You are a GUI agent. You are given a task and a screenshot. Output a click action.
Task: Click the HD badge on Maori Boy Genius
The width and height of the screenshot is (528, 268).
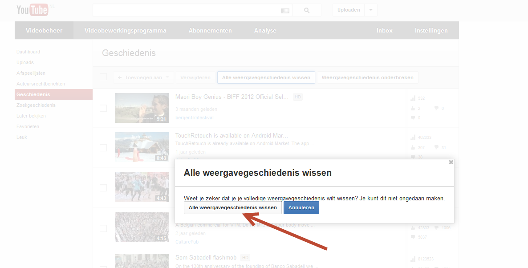point(298,97)
